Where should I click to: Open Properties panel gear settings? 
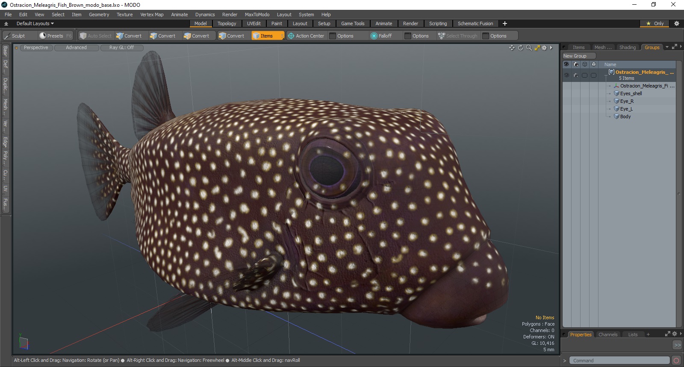pos(675,334)
